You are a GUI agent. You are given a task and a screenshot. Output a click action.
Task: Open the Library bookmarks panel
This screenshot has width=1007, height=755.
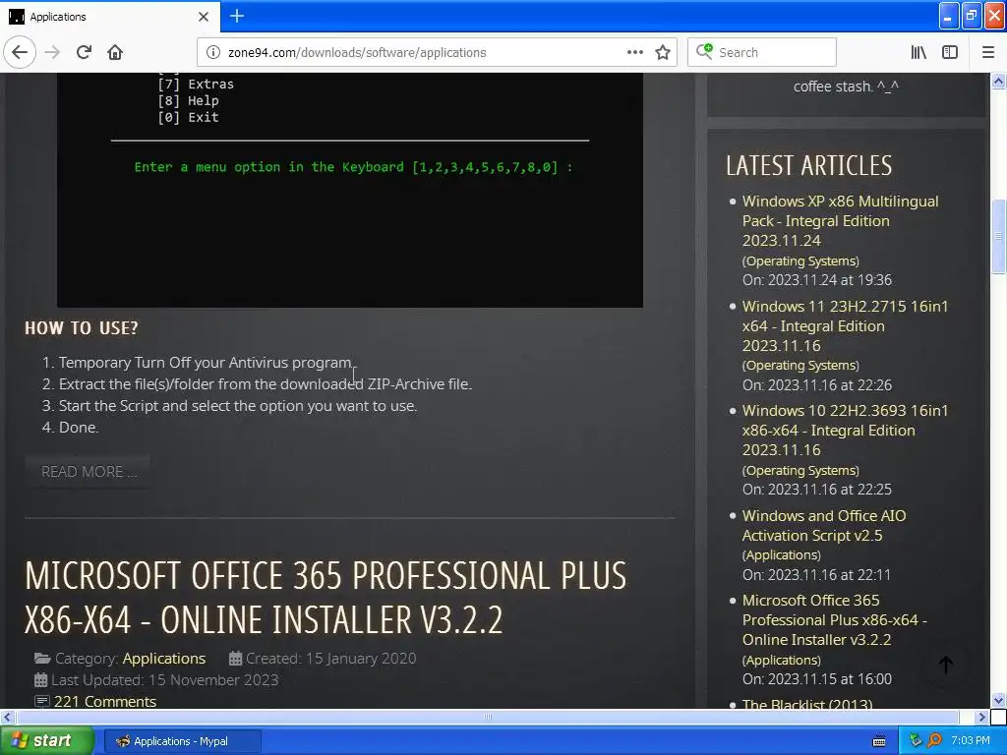click(x=918, y=52)
